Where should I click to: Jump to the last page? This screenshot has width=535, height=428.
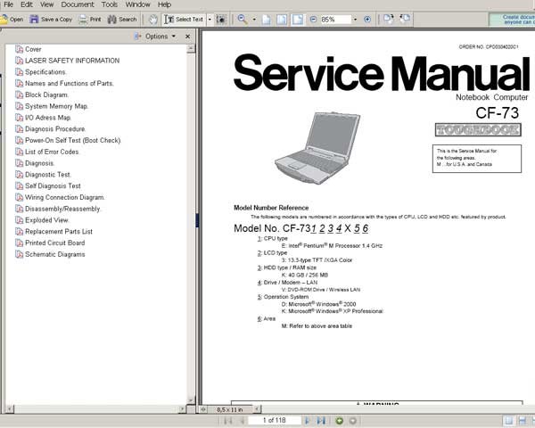[x=321, y=421]
